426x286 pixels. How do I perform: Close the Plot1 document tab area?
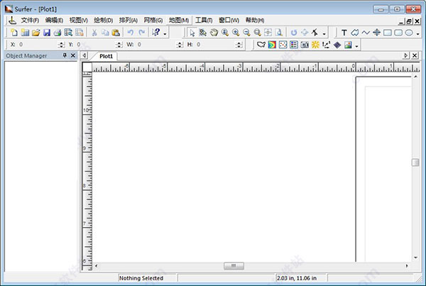tap(415, 55)
